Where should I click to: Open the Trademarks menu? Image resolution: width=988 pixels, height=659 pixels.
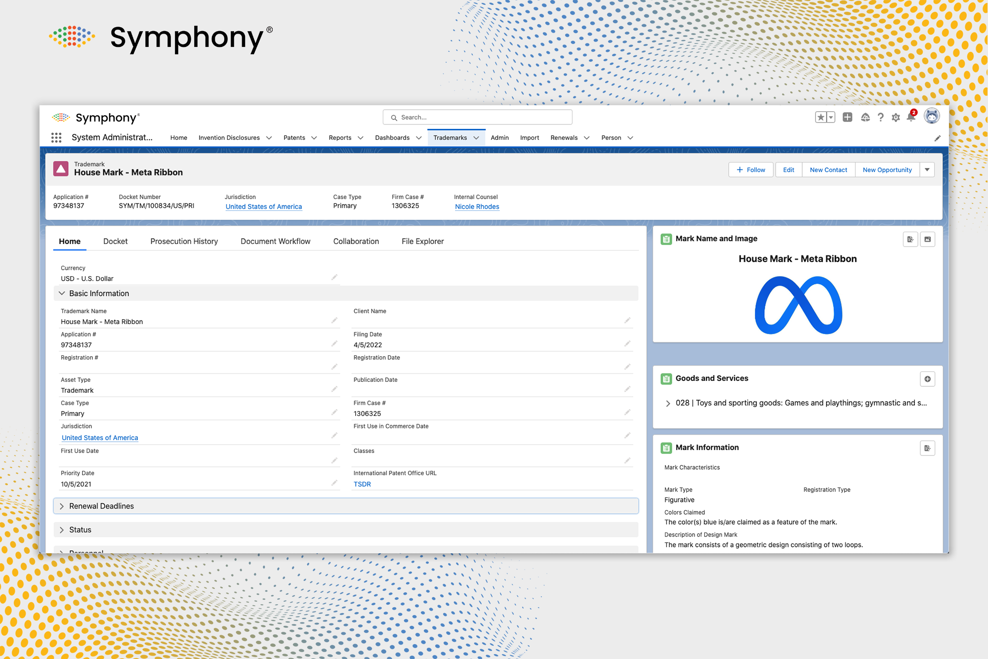pyautogui.click(x=455, y=137)
